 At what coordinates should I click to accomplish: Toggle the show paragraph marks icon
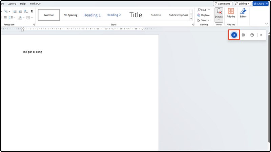[x=32, y=11]
